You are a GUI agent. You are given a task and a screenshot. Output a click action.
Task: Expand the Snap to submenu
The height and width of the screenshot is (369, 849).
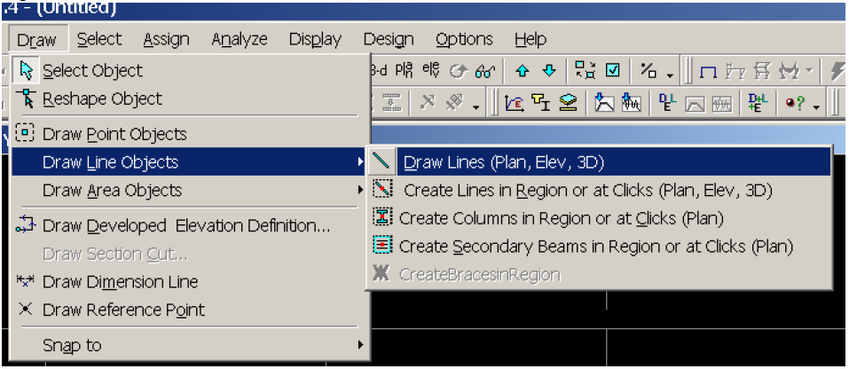pyautogui.click(x=190, y=345)
